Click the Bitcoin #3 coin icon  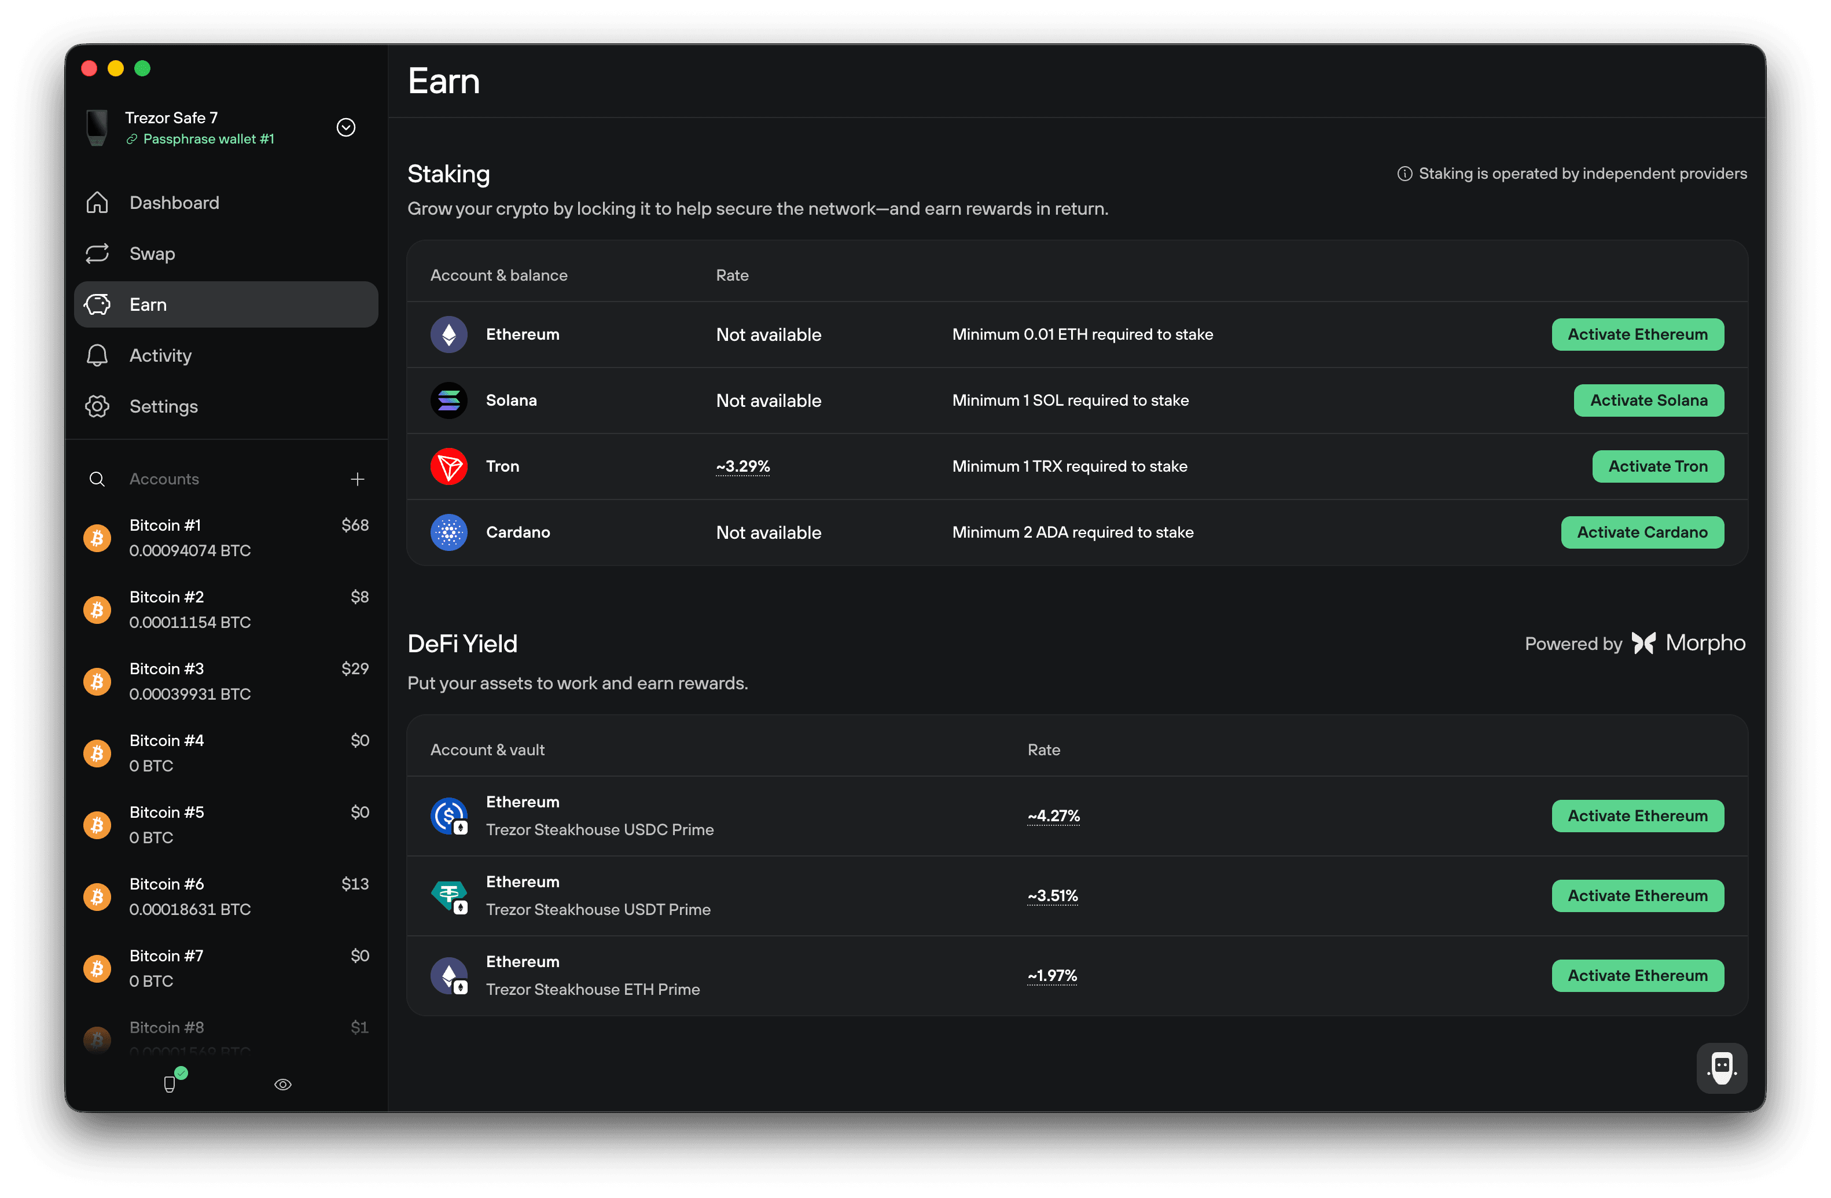(x=97, y=682)
